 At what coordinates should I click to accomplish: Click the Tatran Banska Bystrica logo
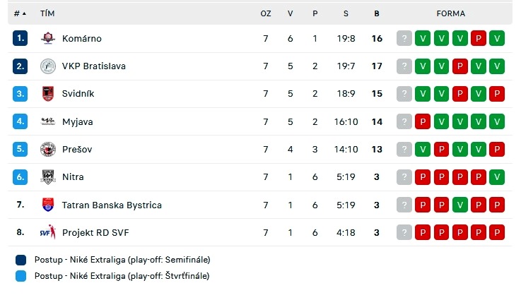48,205
